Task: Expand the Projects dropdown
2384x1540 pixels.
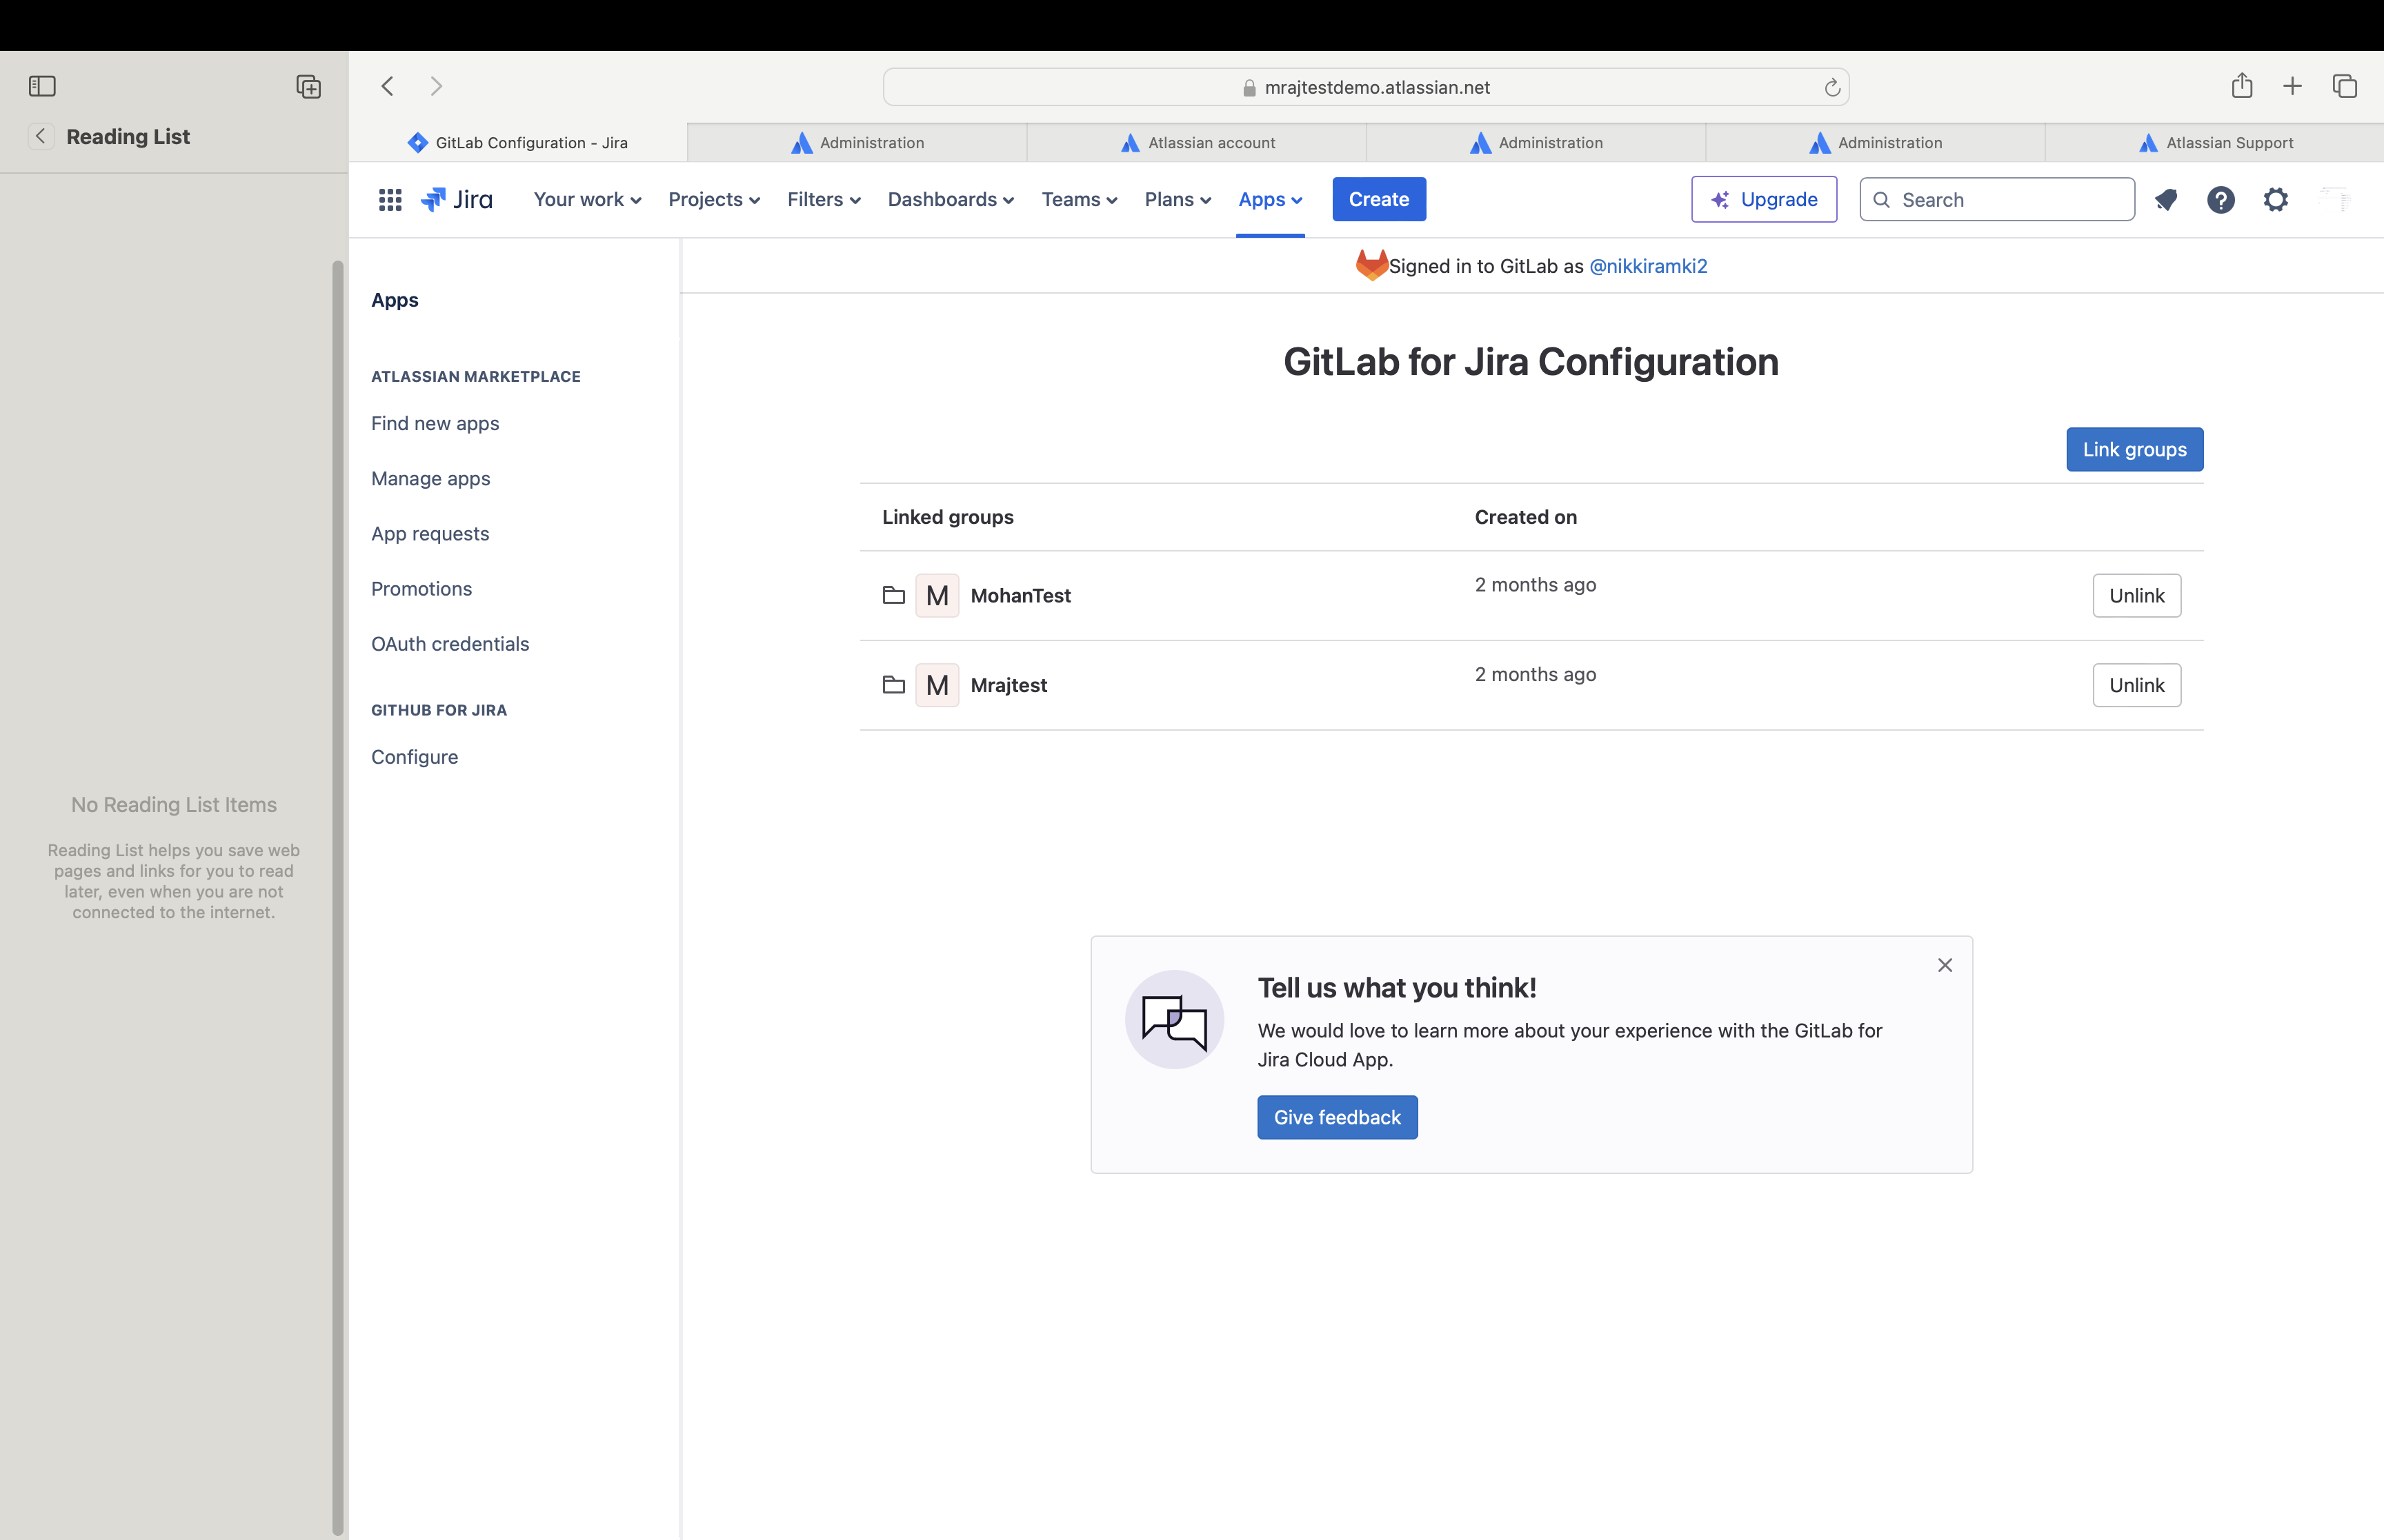Action: coord(713,199)
